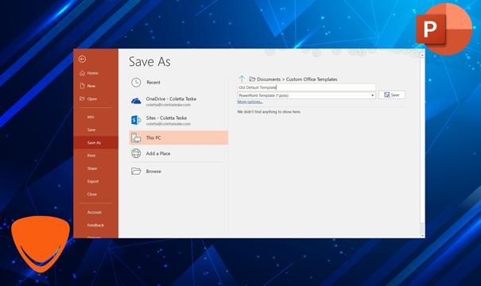Select the Recent location
The height and width of the screenshot is (286, 481).
tap(179, 83)
